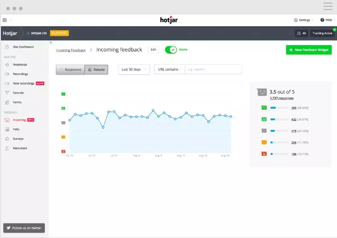This screenshot has height=238, width=337.
Task: Click the top green face on chart axis
Action: click(63, 94)
